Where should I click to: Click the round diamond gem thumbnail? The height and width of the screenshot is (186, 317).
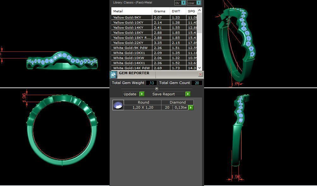coord(118,105)
